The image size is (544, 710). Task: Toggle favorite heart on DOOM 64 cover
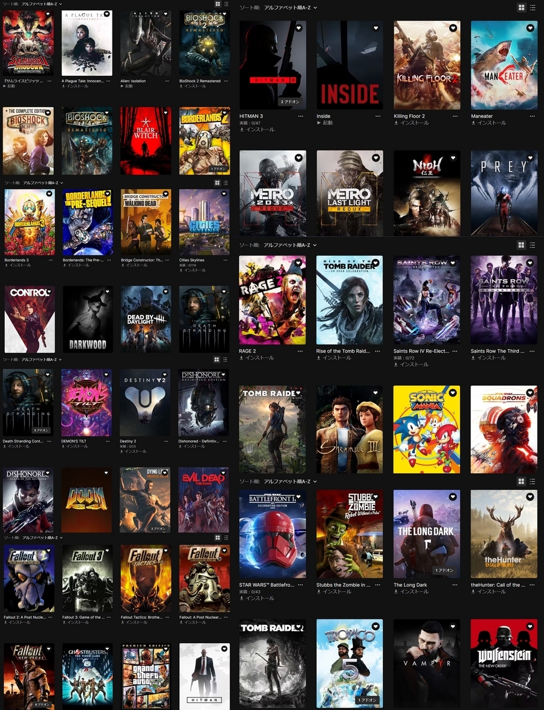[107, 473]
